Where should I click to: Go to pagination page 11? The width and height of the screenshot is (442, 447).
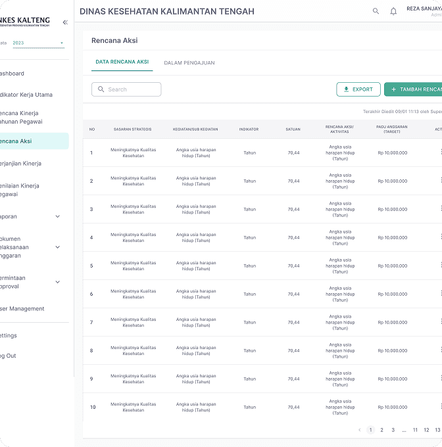click(x=415, y=430)
